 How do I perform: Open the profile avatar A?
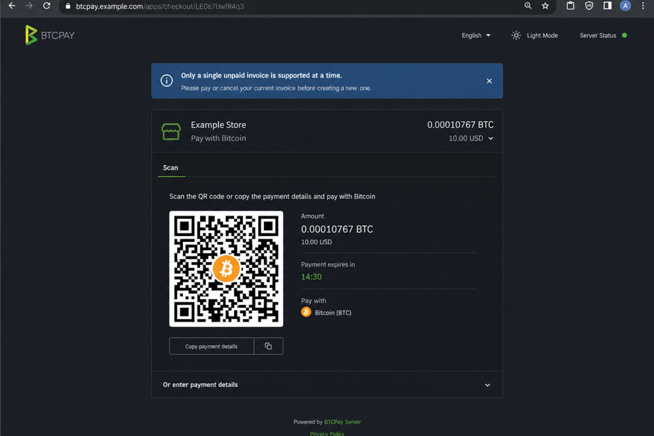(625, 6)
